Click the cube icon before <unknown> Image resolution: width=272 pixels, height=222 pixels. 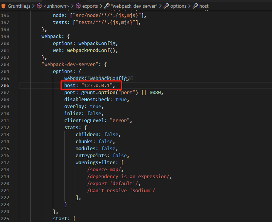click(x=39, y=6)
